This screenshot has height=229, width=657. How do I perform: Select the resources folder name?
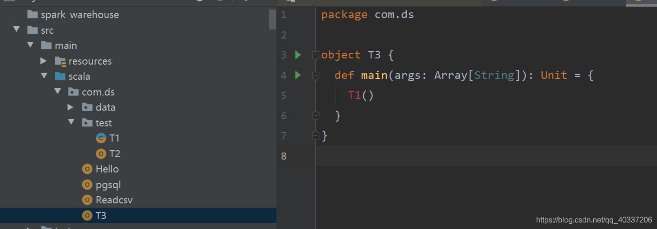pyautogui.click(x=90, y=61)
